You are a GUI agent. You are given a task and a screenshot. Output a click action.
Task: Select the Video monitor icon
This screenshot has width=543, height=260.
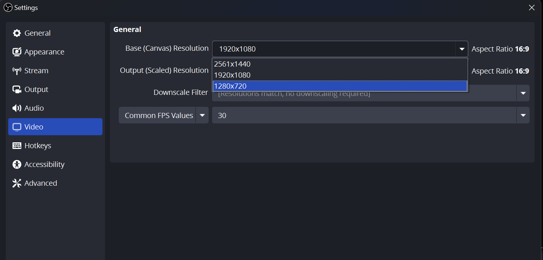coord(17,127)
